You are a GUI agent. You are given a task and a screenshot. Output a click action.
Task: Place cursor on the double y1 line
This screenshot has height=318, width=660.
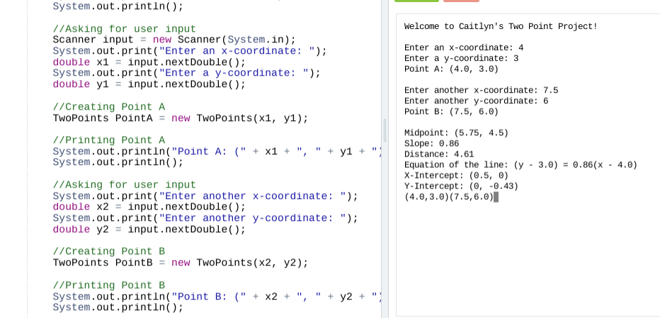coord(149,84)
